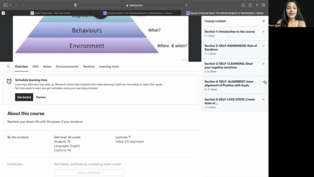Image resolution: width=314 pixels, height=177 pixels.
Task: Click the Certificates label
Action: tap(15, 164)
